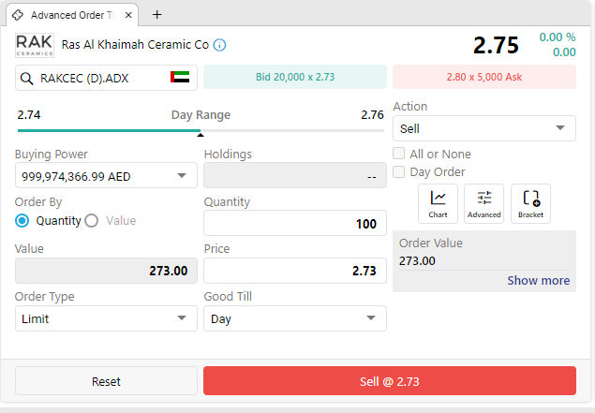Expand the Buying Power account dropdown
595x413 pixels.
coord(106,175)
